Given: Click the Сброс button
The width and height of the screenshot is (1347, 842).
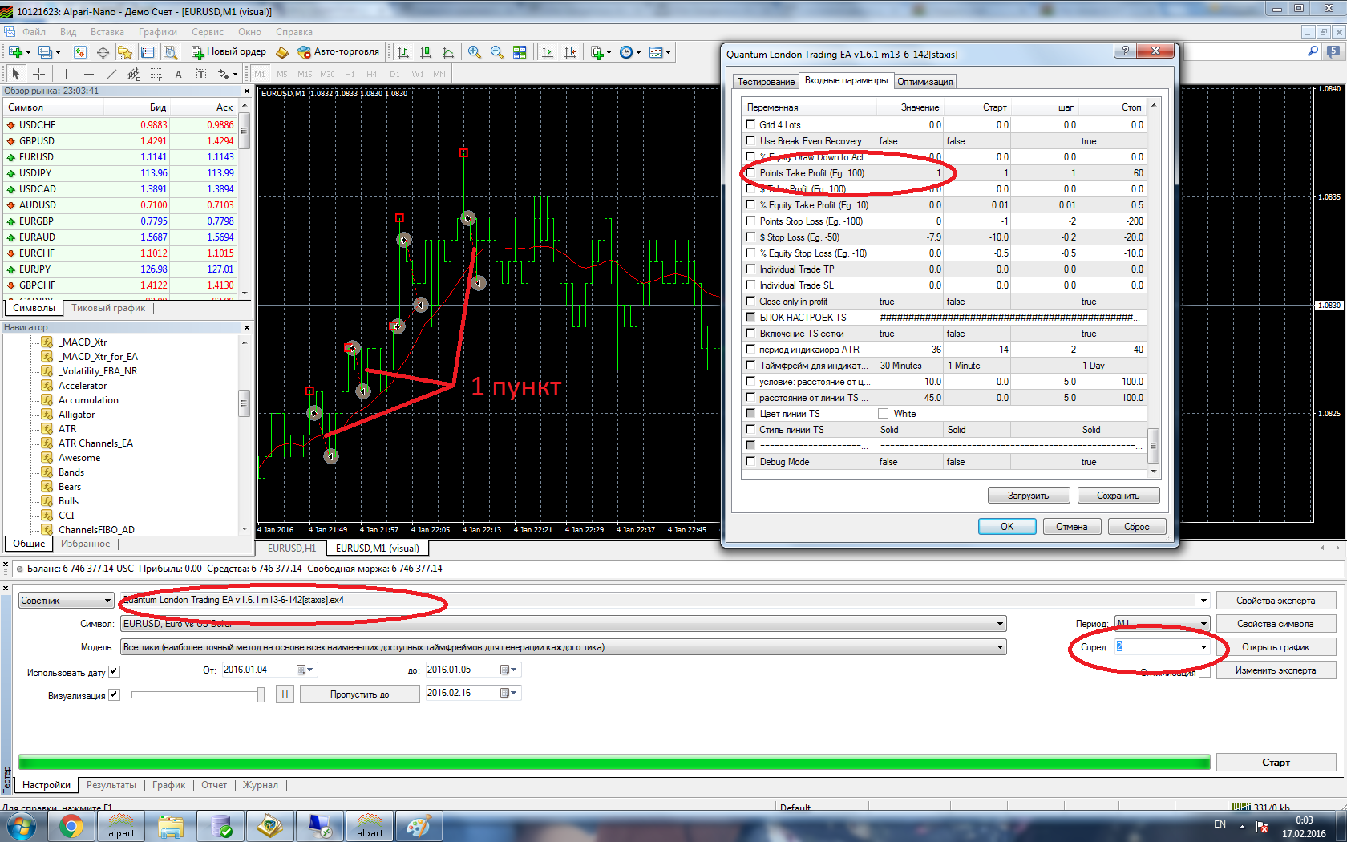Looking at the screenshot, I should (1137, 527).
